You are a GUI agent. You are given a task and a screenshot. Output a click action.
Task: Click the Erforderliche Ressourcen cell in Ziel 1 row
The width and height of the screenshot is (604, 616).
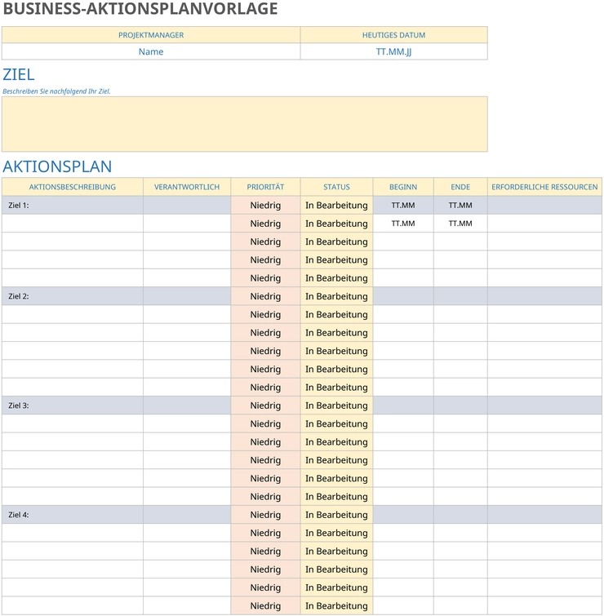click(544, 205)
